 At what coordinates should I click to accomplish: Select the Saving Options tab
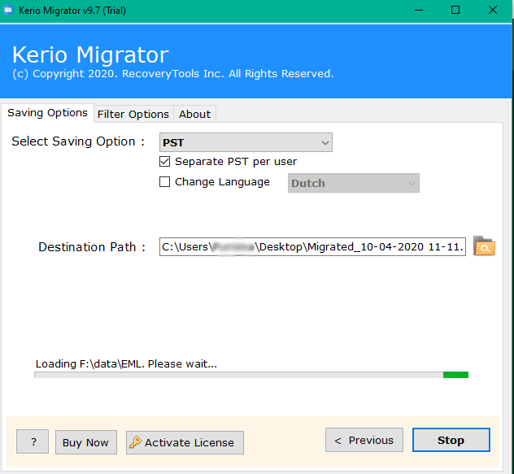(47, 113)
